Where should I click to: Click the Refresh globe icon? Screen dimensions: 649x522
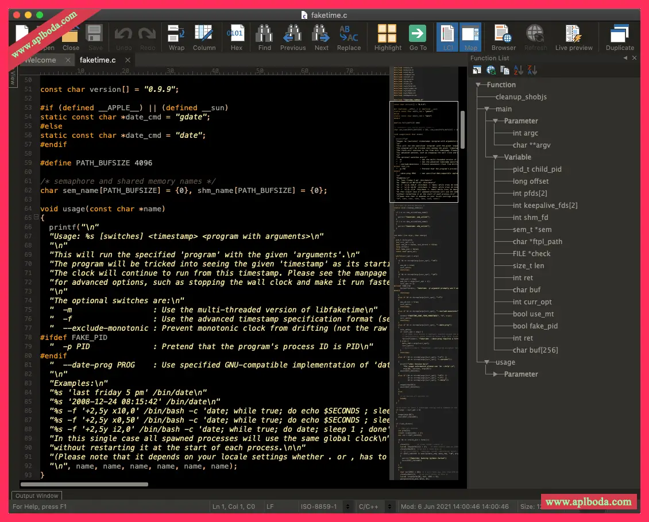coord(535,38)
